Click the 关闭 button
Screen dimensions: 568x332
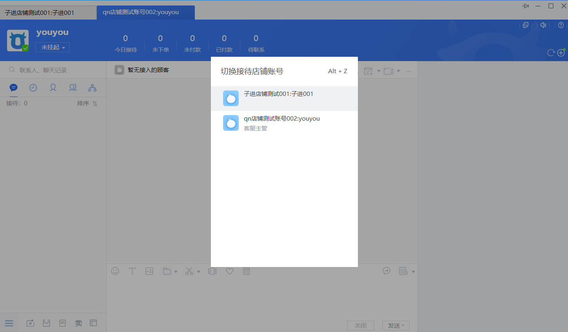(361, 325)
